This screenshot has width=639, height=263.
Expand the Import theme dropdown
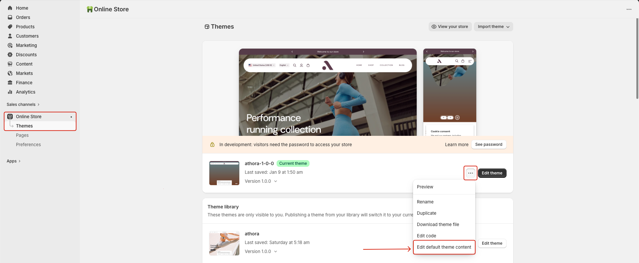coord(493,27)
